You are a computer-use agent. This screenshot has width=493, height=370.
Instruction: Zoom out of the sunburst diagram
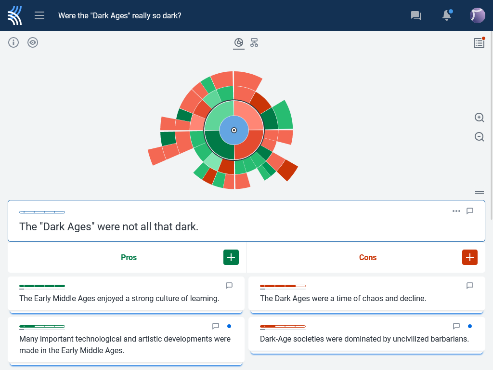[479, 137]
